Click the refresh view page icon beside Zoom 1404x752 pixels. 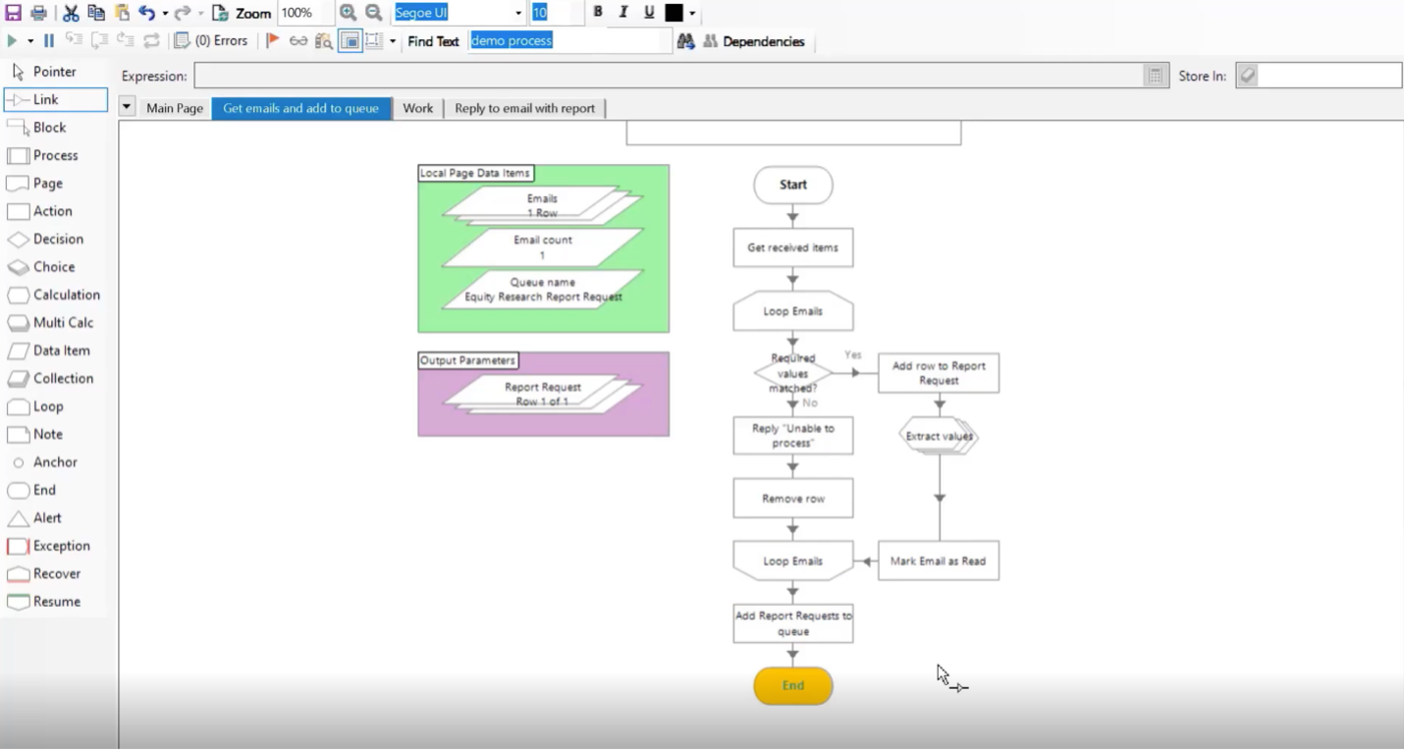tap(221, 13)
